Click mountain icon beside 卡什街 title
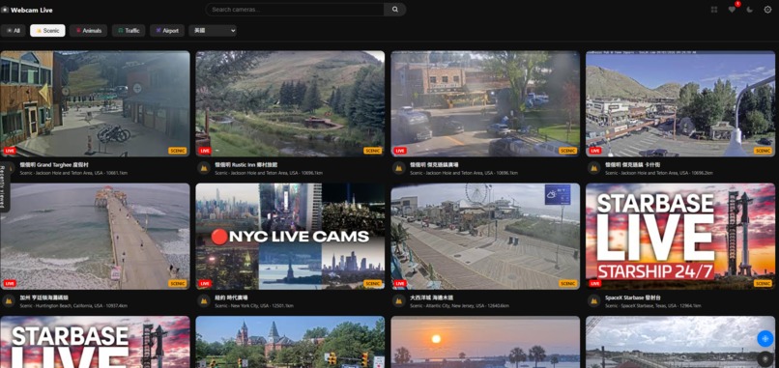779x368 pixels. click(x=593, y=168)
